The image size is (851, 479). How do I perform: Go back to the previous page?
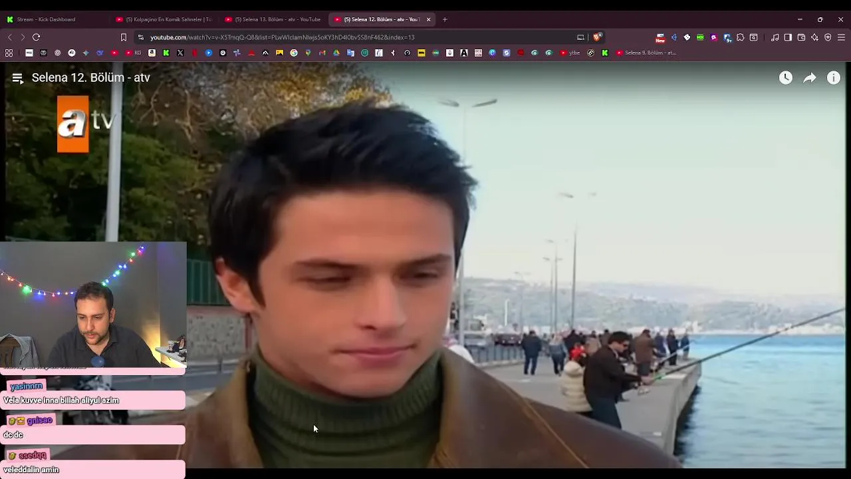pos(9,37)
